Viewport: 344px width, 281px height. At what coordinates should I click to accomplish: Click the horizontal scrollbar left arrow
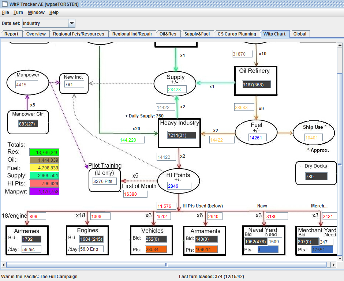tap(3, 265)
